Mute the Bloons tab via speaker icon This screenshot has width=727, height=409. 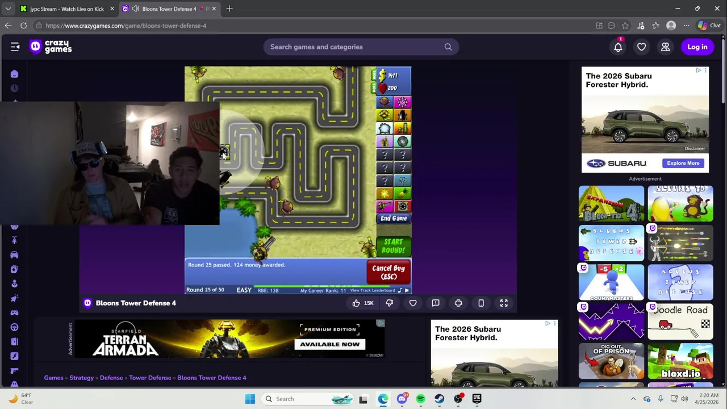(135, 9)
